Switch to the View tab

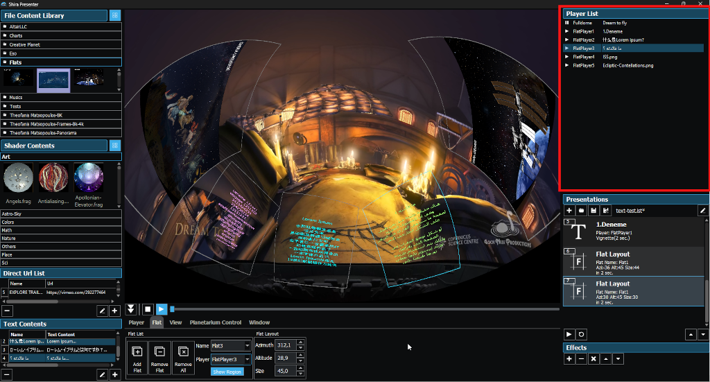tap(175, 322)
